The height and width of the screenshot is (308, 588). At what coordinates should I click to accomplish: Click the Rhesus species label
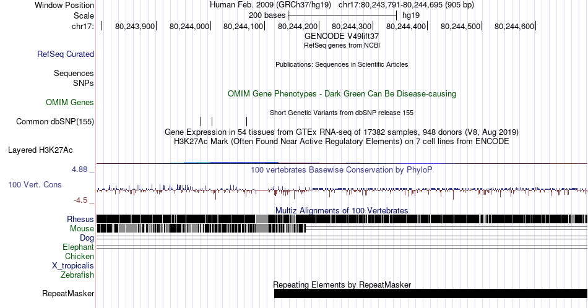point(80,219)
